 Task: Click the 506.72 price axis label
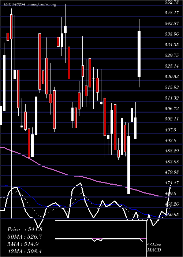pyautogui.click(x=172, y=109)
